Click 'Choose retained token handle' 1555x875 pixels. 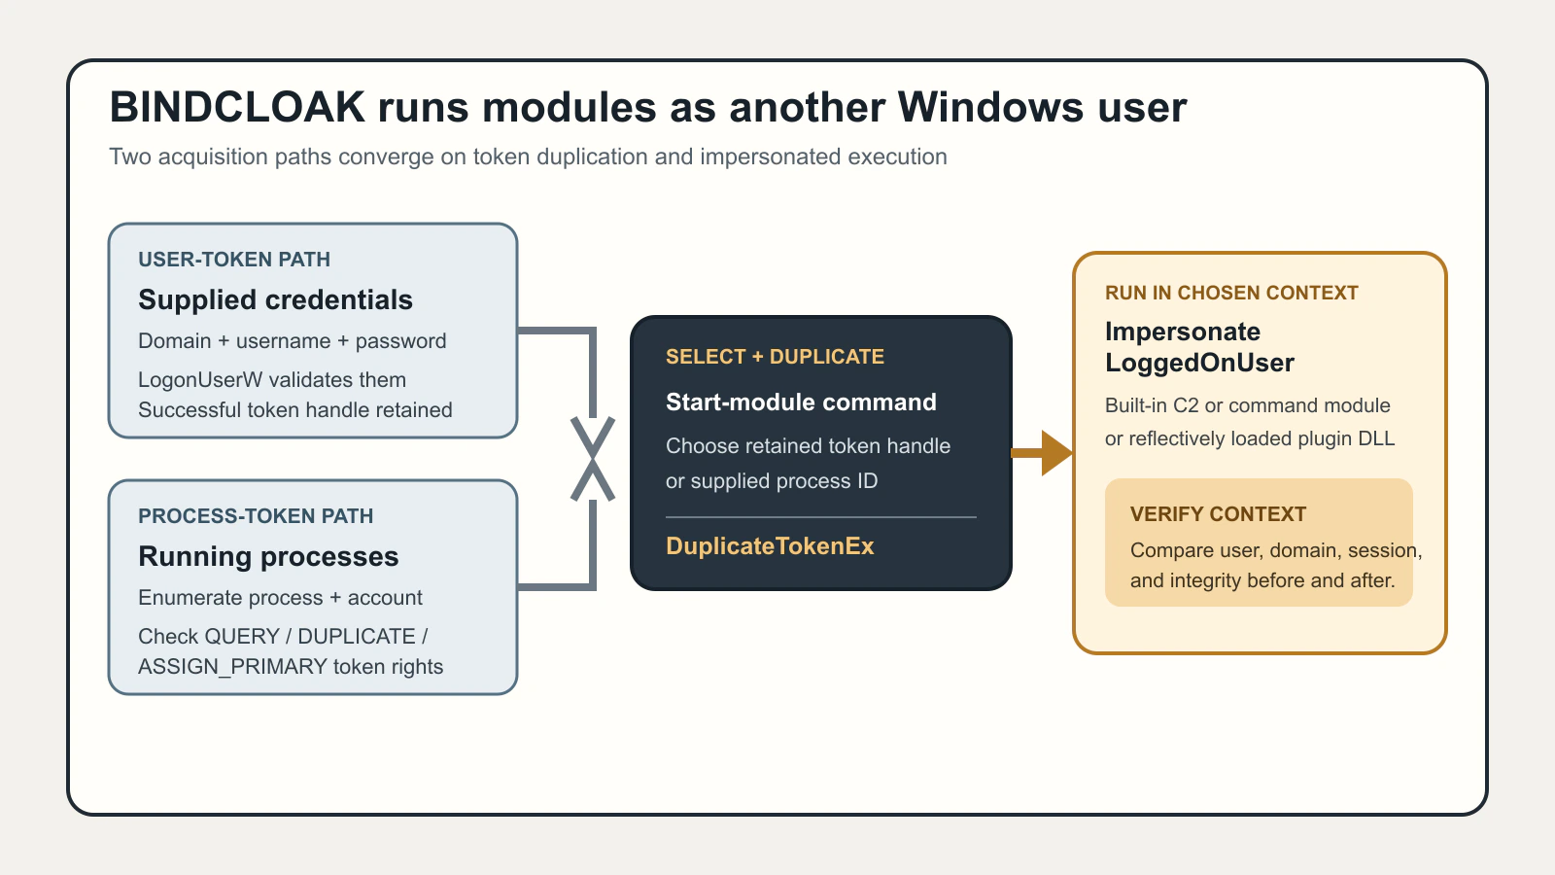pyautogui.click(x=808, y=446)
